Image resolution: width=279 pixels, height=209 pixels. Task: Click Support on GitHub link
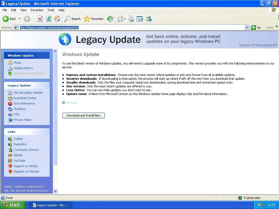(26, 166)
